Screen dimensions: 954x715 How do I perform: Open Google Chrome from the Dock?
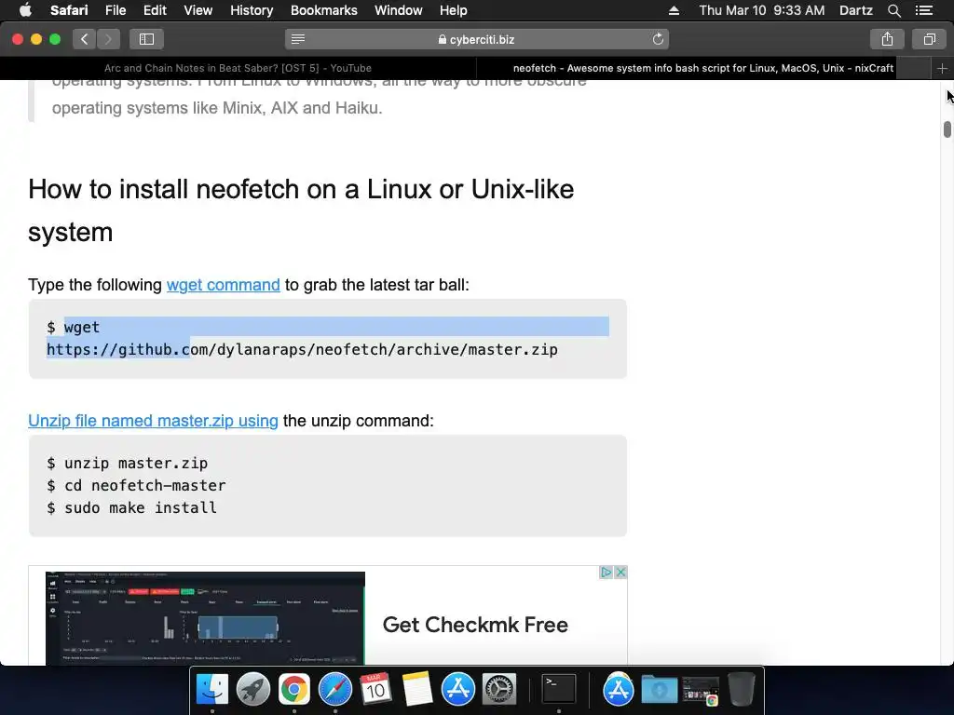(293, 690)
